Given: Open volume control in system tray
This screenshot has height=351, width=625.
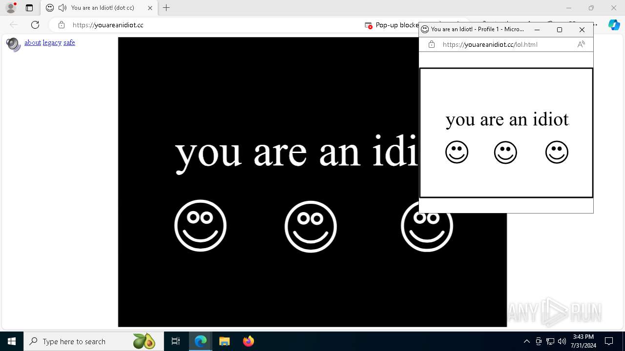Looking at the screenshot, I should pyautogui.click(x=562, y=341).
